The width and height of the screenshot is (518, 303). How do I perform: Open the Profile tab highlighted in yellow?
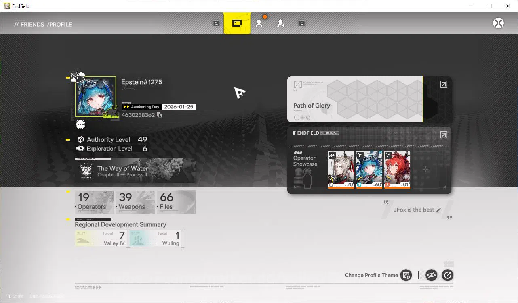(x=237, y=23)
